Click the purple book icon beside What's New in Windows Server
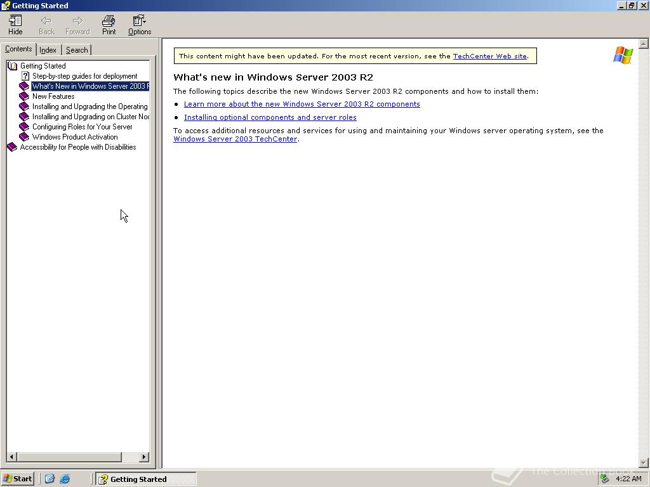The width and height of the screenshot is (650, 487). (x=24, y=86)
